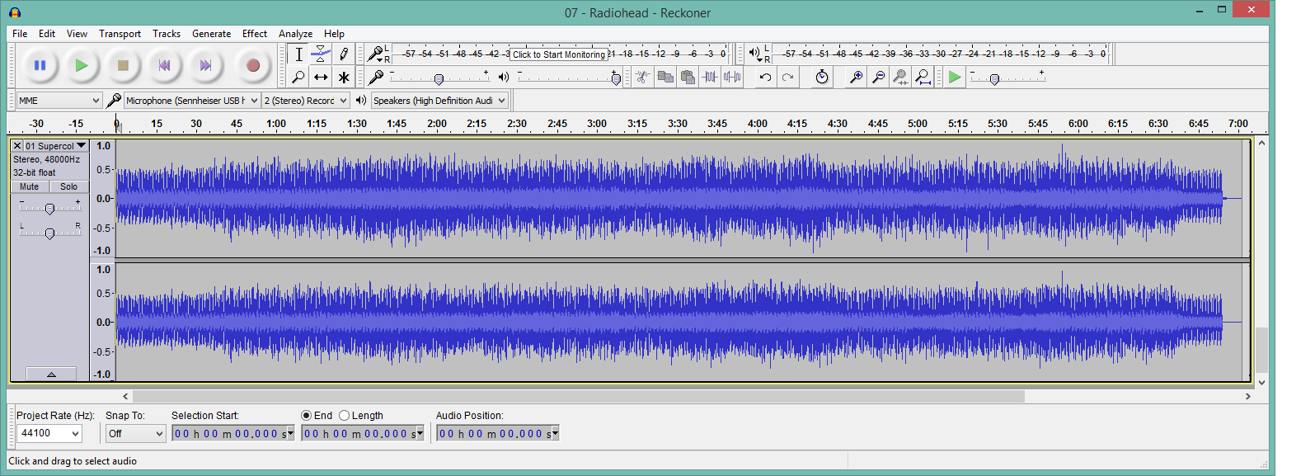Open the Edit menu
The width and height of the screenshot is (1315, 476).
click(47, 34)
